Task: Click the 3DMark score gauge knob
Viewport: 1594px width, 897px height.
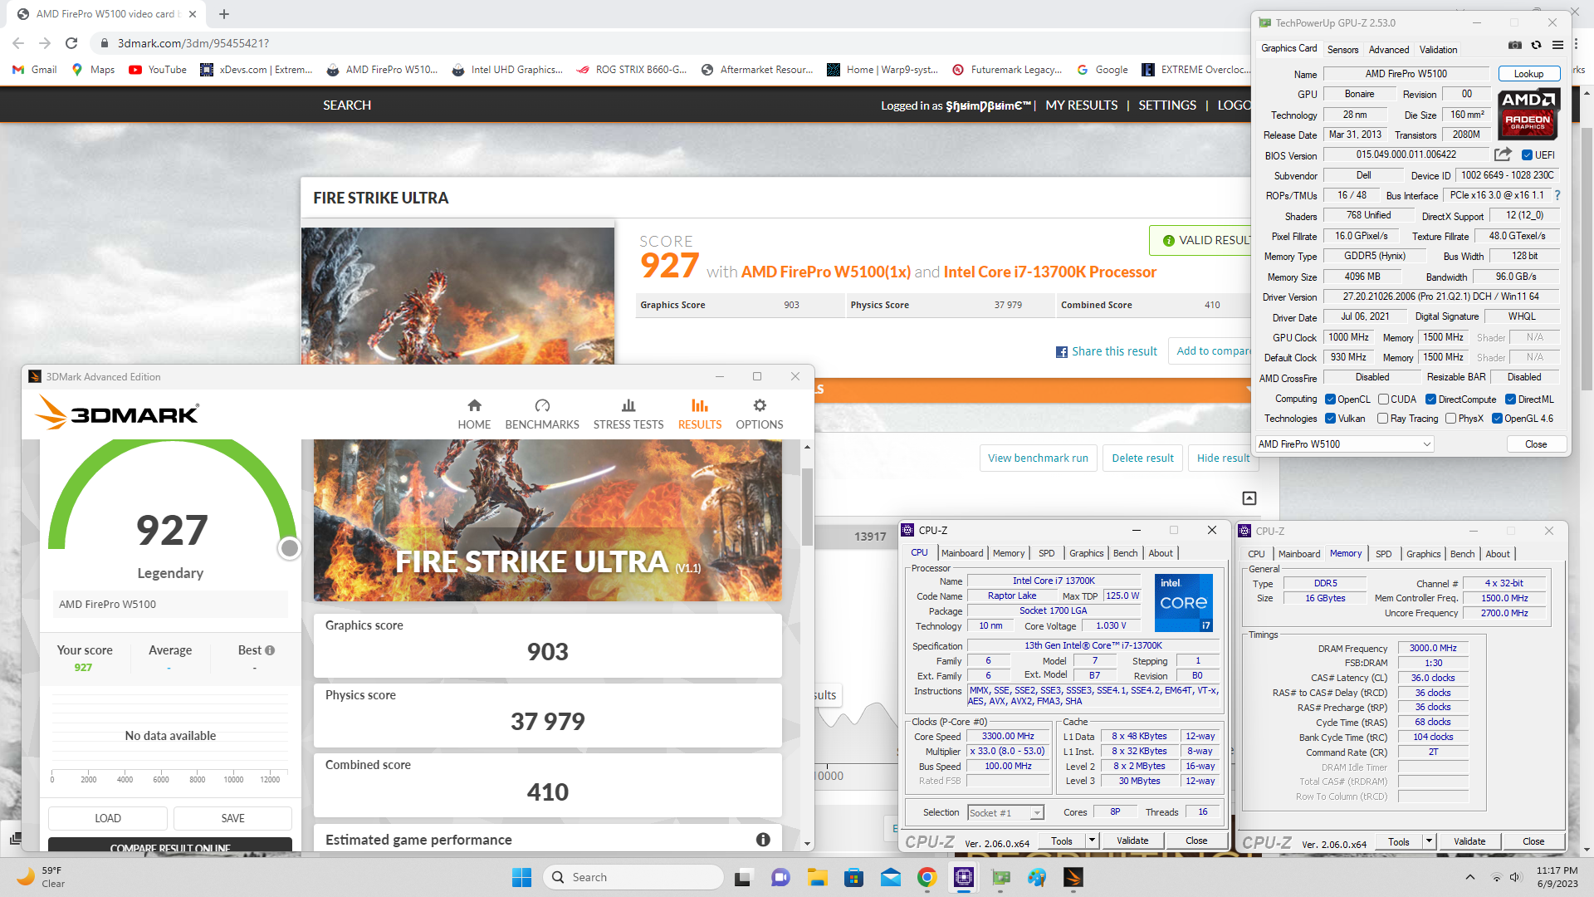Action: 289,548
